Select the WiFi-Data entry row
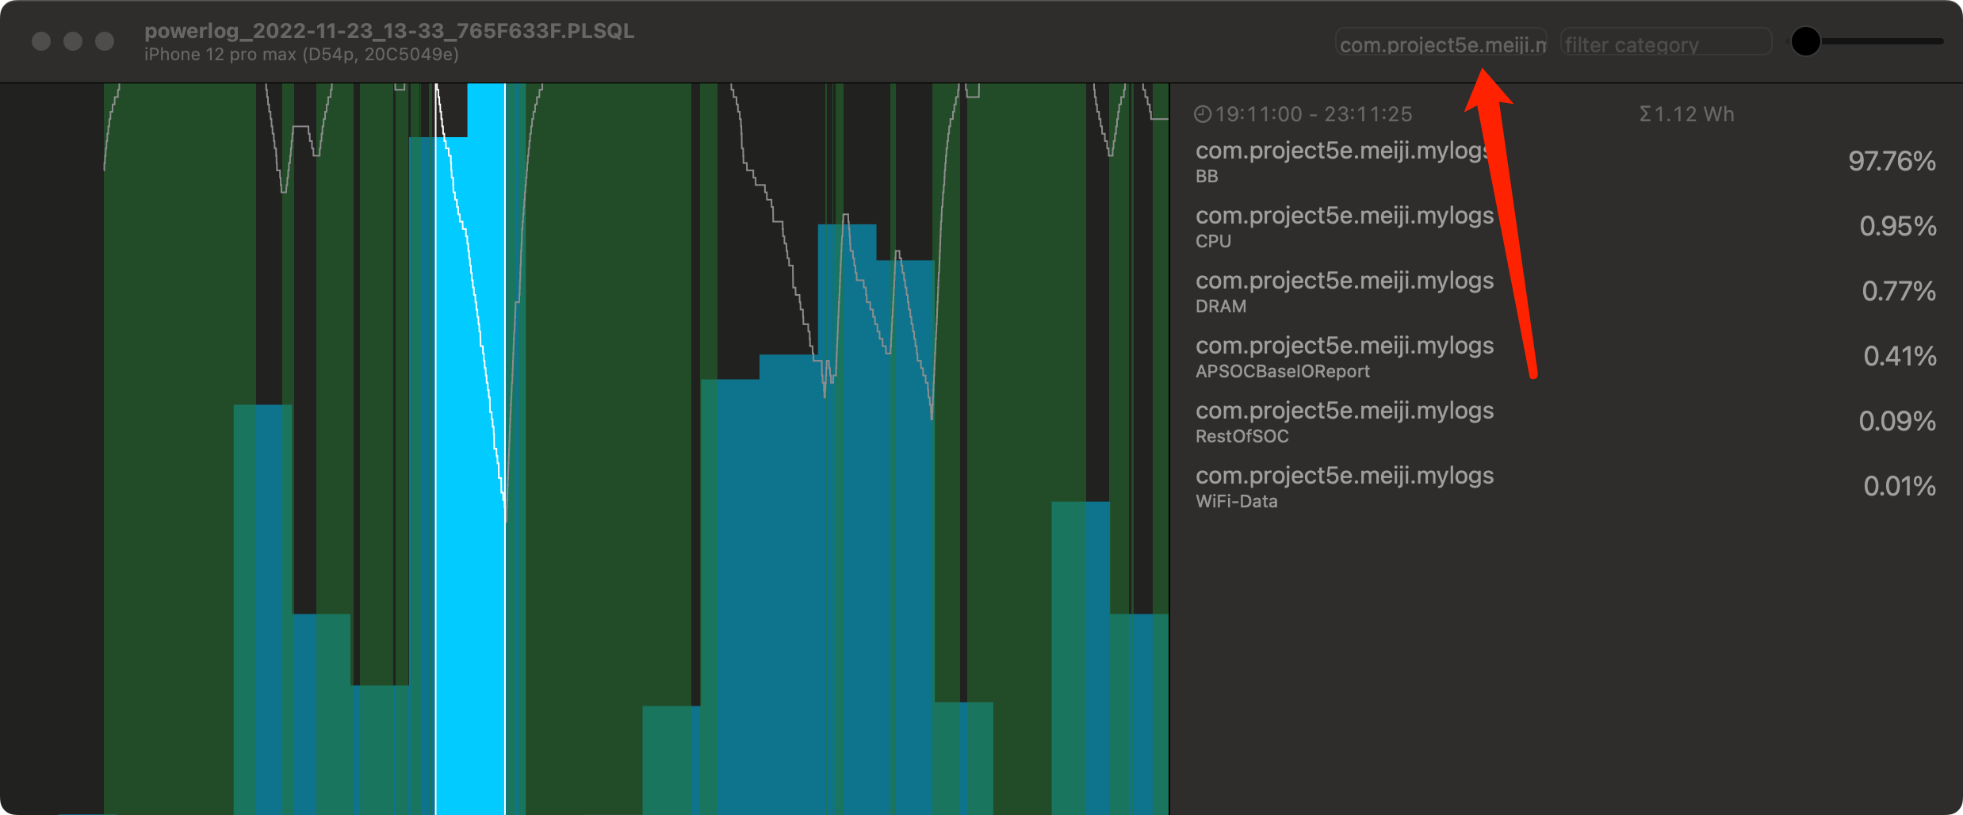1963x815 pixels. coord(1566,487)
